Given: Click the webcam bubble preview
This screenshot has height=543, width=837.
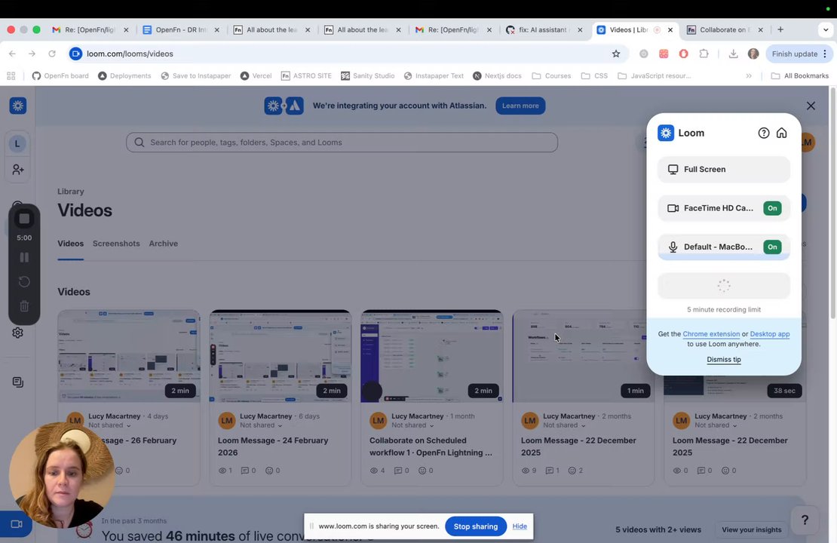Looking at the screenshot, I should pyautogui.click(x=61, y=475).
